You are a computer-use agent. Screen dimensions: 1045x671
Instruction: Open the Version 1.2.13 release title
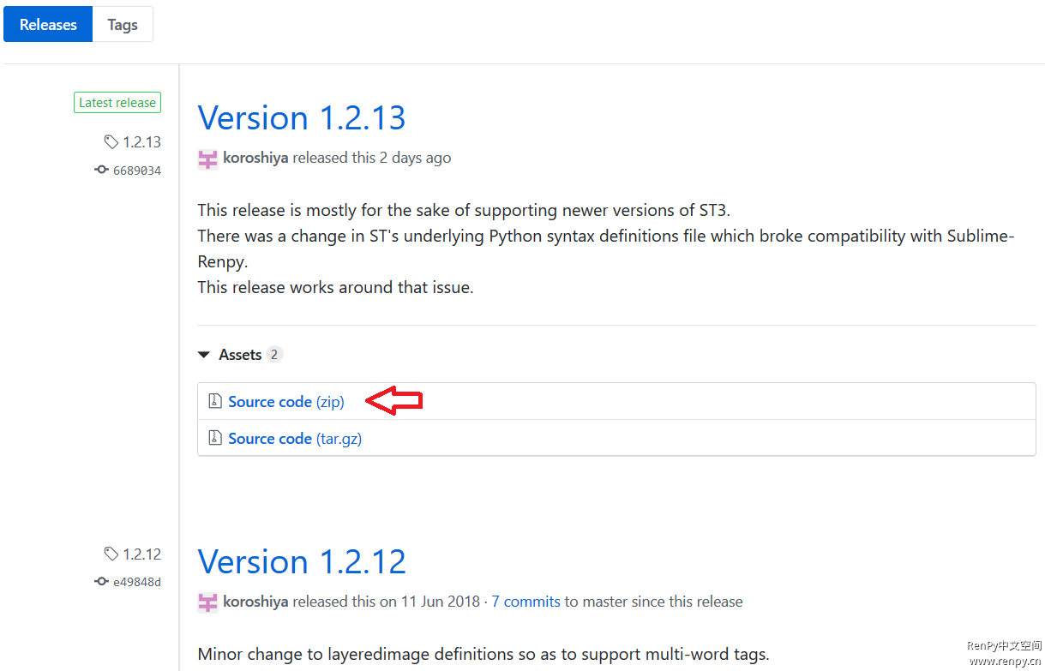coord(302,117)
